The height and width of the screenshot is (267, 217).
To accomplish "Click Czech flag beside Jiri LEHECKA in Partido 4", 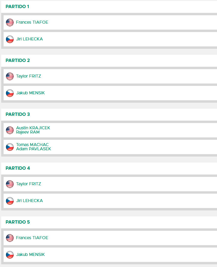I will [10, 201].
